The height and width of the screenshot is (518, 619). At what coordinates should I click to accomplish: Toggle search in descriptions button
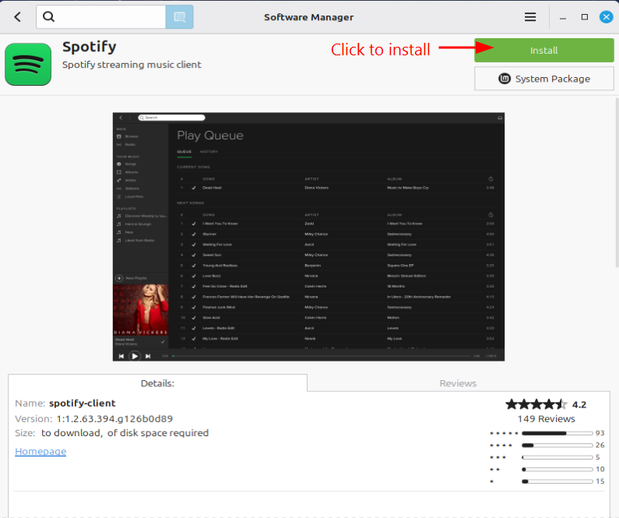click(x=179, y=17)
